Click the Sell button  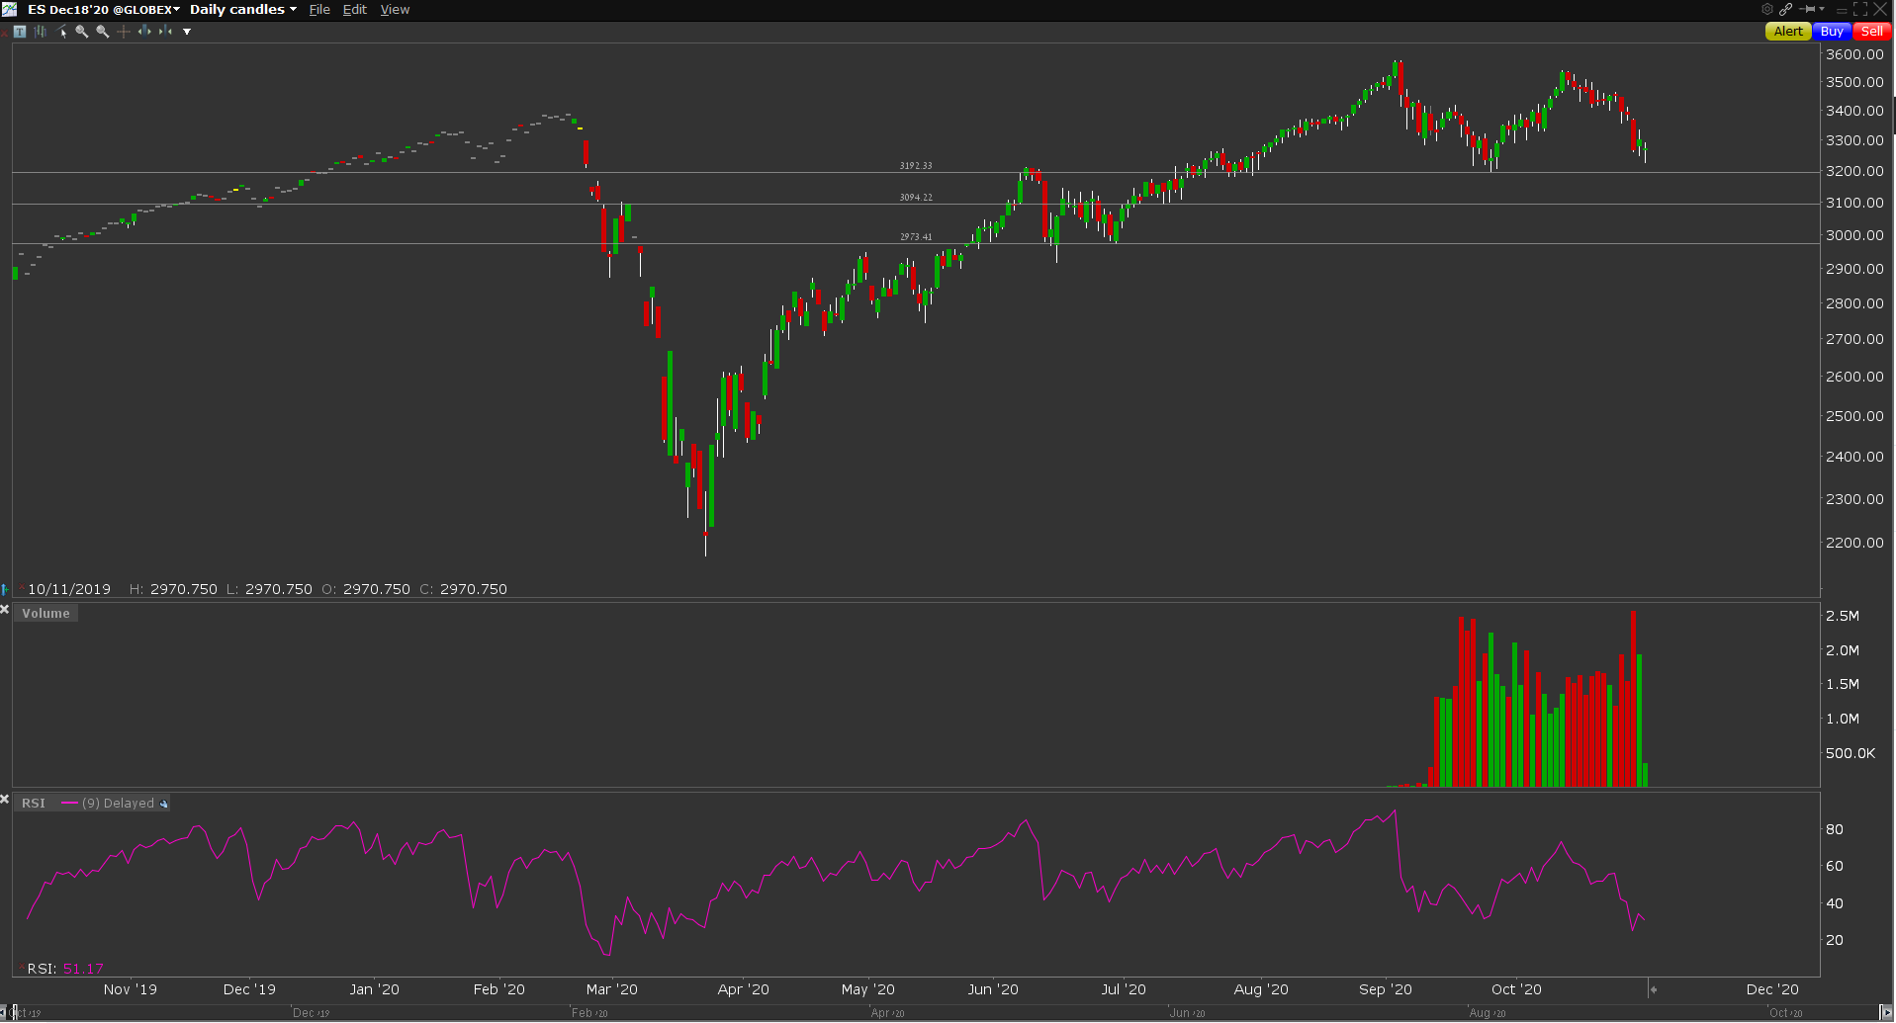pos(1872,32)
